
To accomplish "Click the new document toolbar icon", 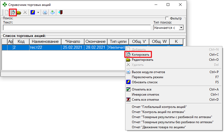I will (x=6, y=12).
